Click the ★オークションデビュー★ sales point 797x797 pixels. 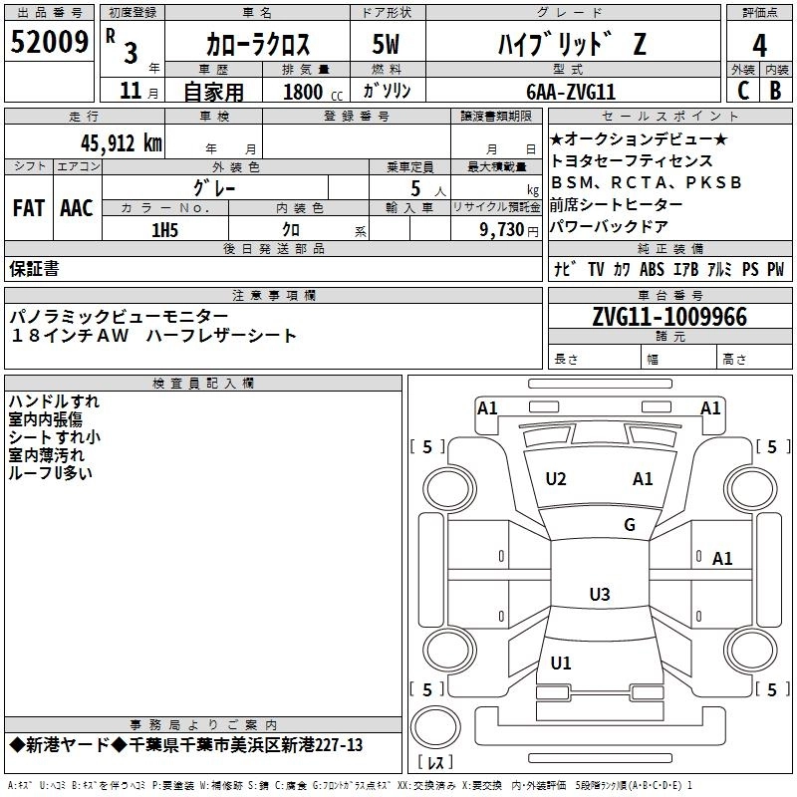[639, 138]
